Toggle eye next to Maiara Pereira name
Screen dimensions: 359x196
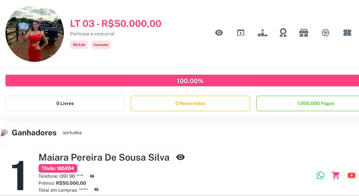click(180, 157)
